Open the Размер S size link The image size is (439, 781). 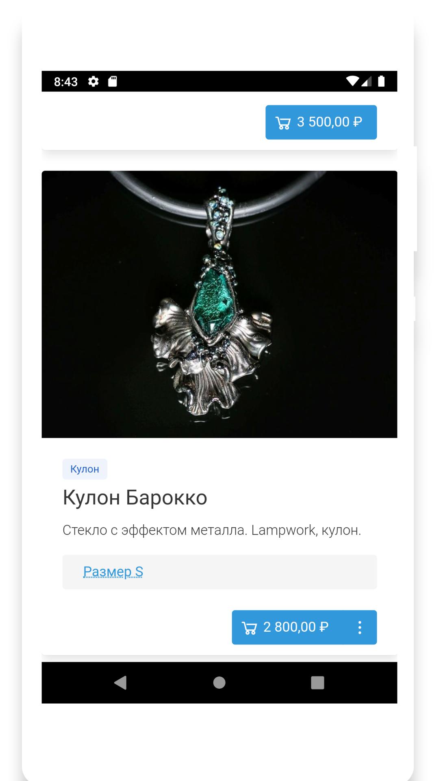tap(113, 572)
